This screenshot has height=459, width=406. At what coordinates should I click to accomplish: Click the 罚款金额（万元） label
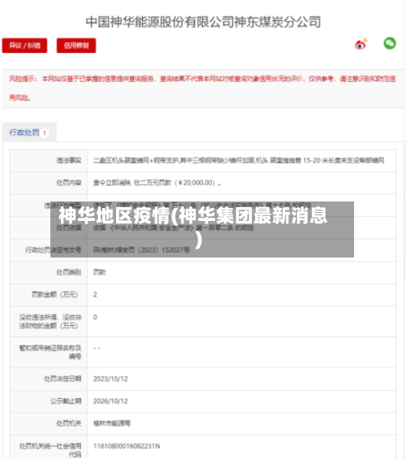(54, 295)
